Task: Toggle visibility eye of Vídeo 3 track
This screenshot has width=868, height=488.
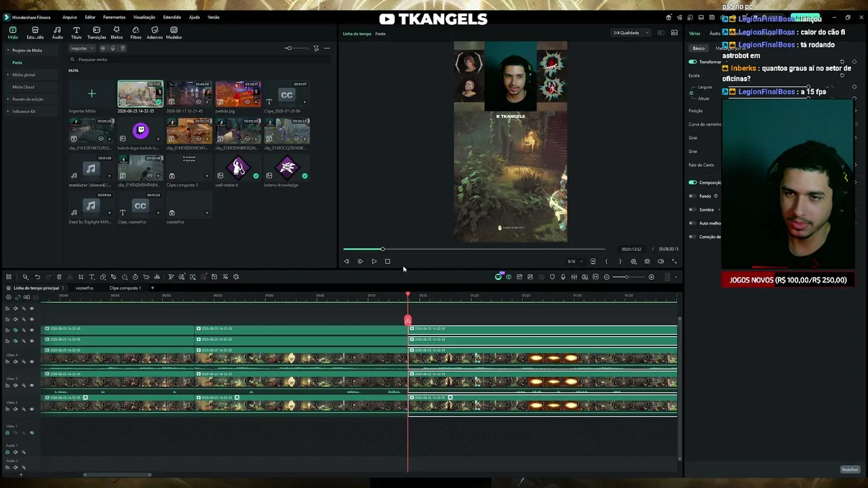Action: [x=31, y=385]
